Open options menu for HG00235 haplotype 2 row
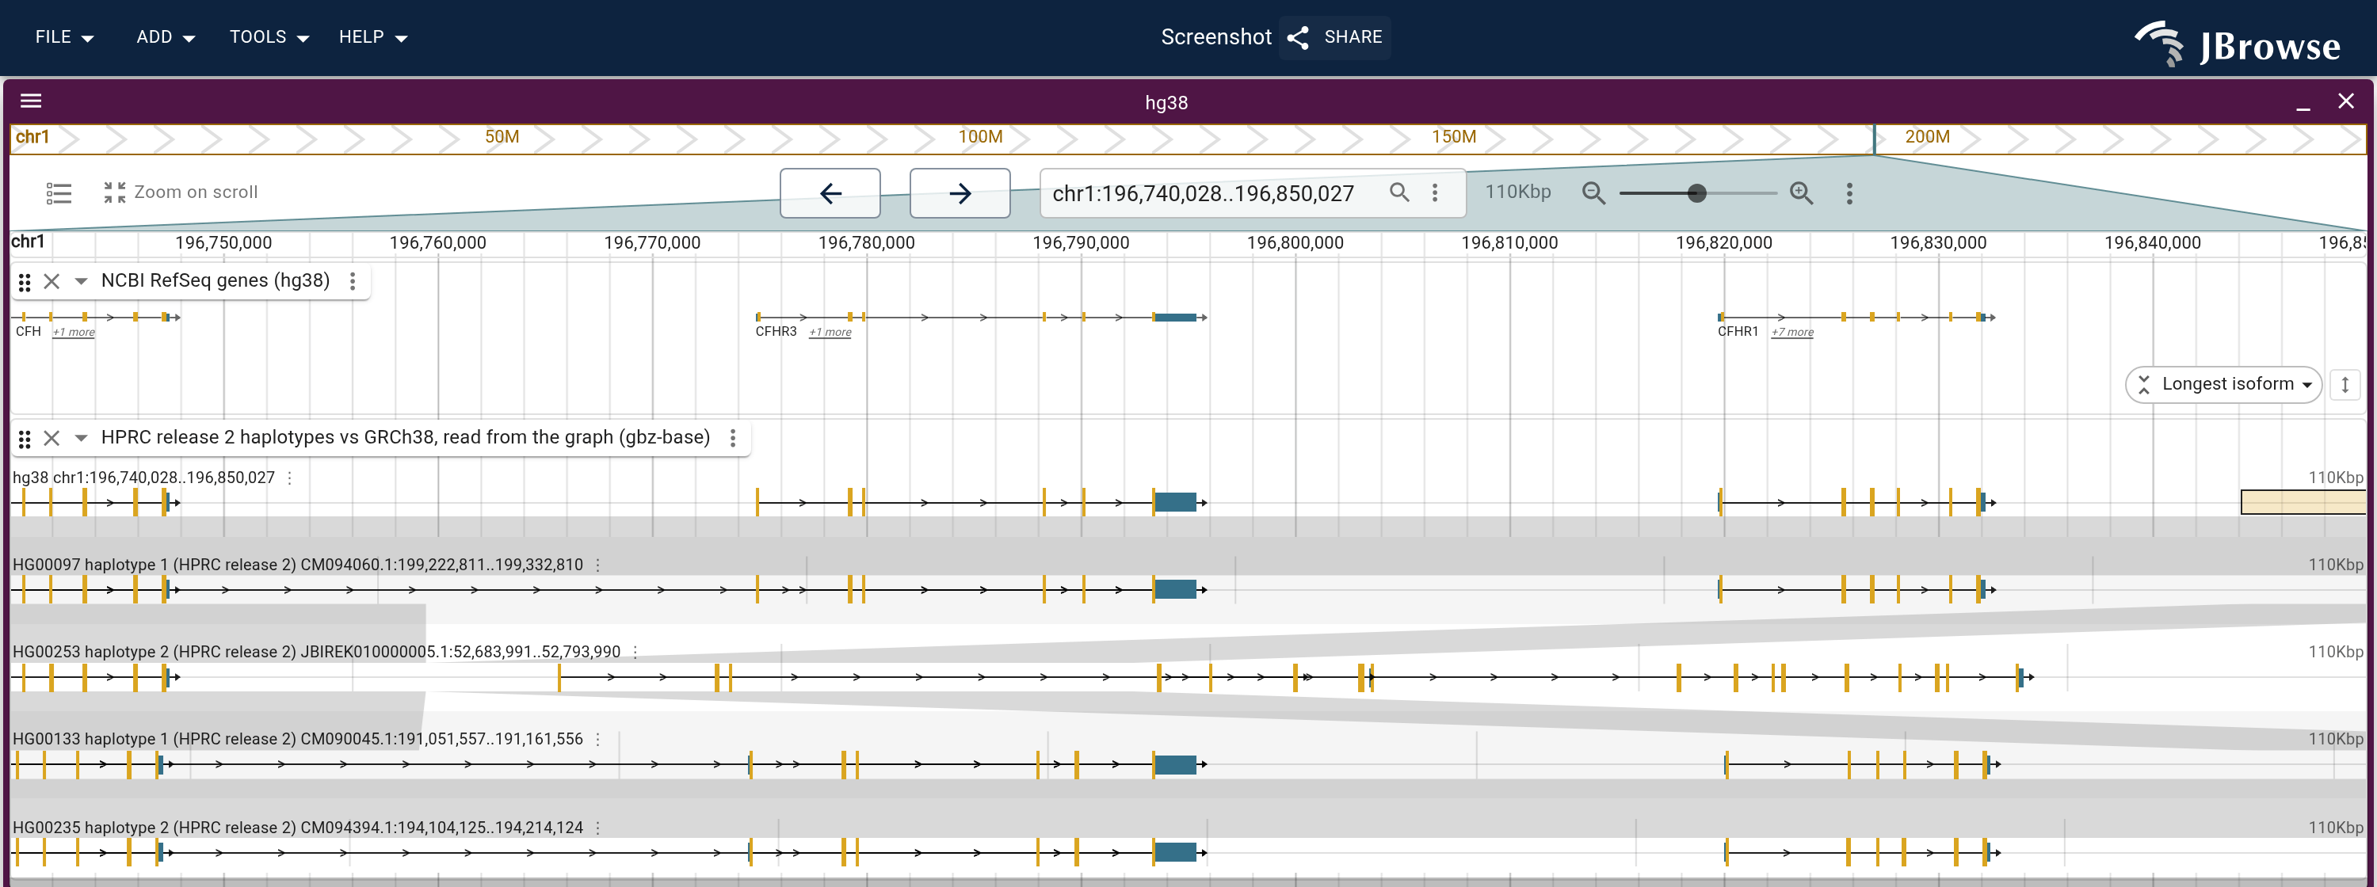The image size is (2377, 887). coord(598,827)
